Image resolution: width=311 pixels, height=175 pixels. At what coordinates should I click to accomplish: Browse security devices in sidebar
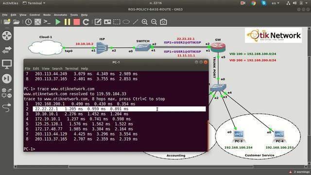[7, 79]
